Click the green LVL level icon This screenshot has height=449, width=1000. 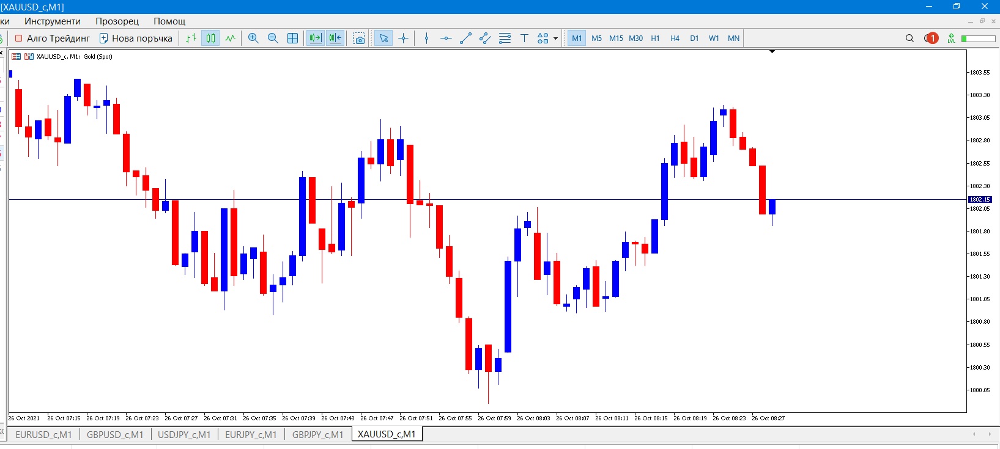(x=951, y=38)
